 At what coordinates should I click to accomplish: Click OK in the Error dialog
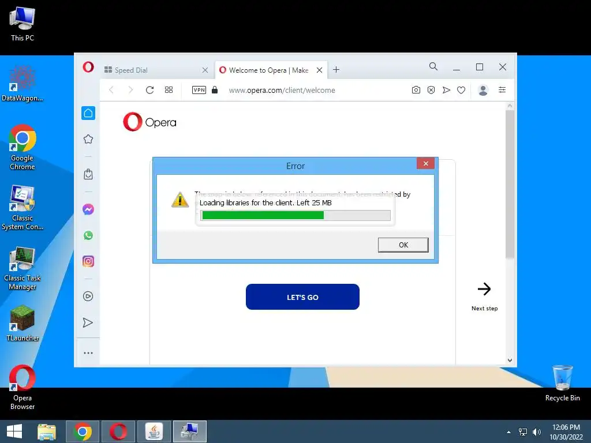(403, 245)
